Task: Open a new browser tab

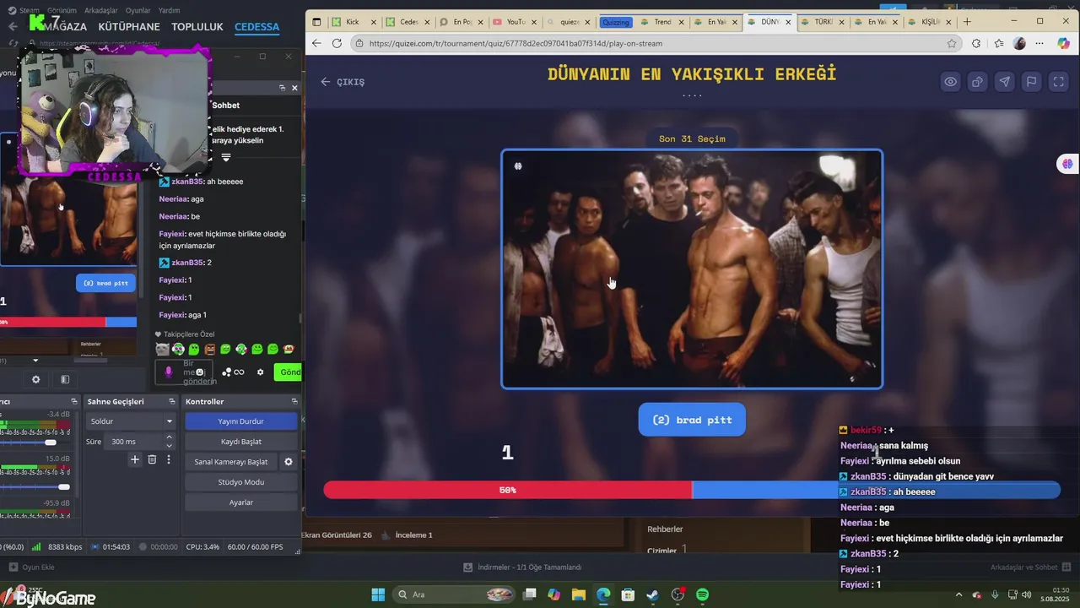Action: coord(967,22)
